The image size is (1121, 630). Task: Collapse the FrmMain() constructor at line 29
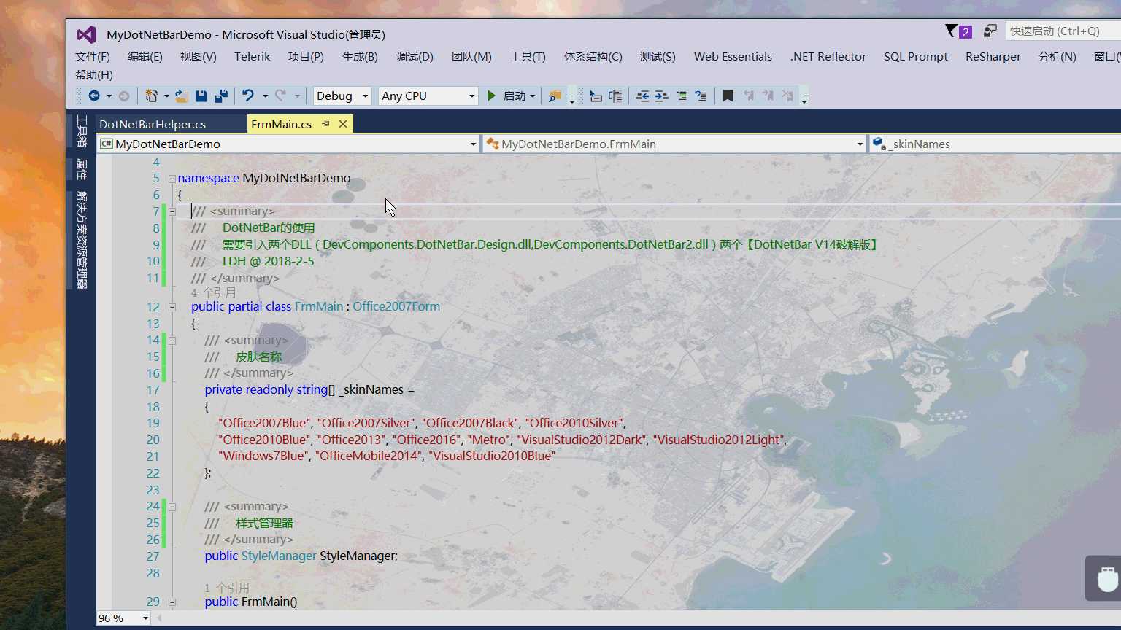tap(172, 602)
